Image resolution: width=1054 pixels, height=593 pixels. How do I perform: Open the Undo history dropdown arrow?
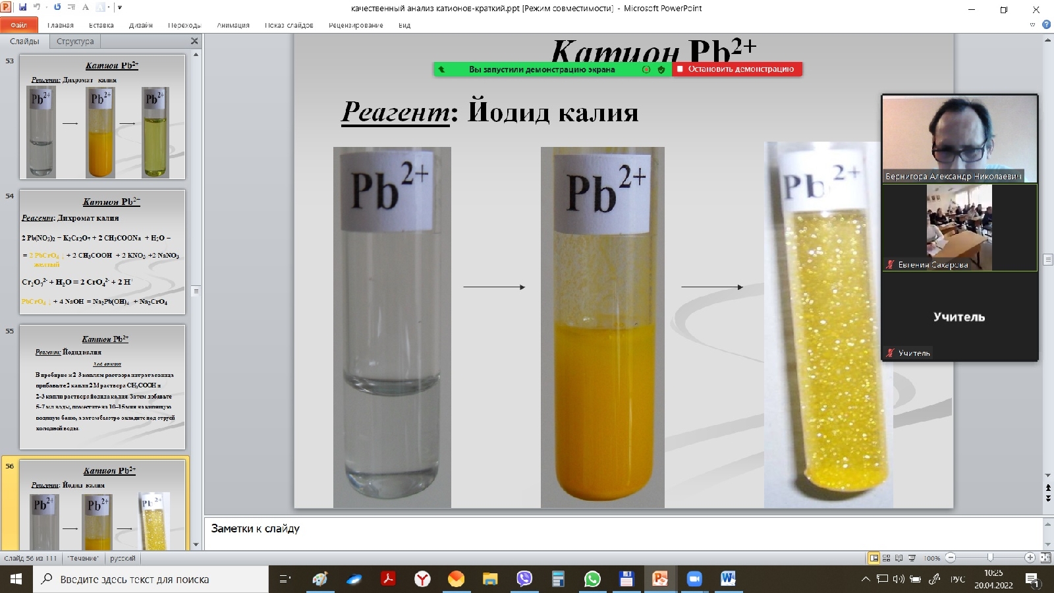(x=46, y=7)
